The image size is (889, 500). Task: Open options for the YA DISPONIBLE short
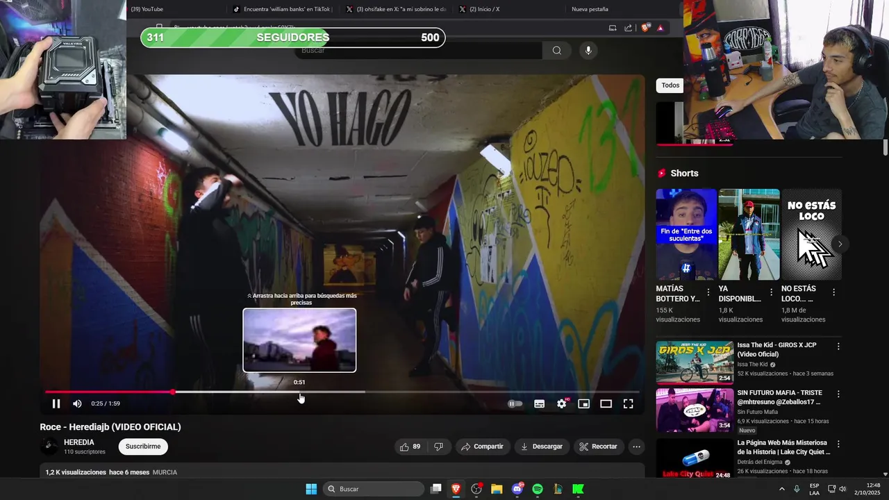(x=771, y=292)
